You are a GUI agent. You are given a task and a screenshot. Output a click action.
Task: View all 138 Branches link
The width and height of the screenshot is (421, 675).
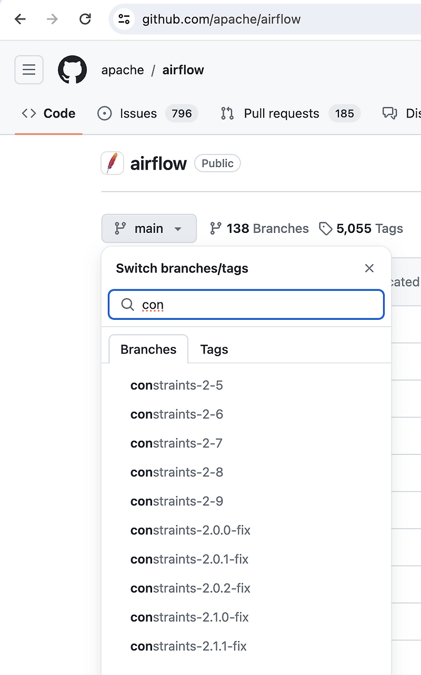pos(259,228)
